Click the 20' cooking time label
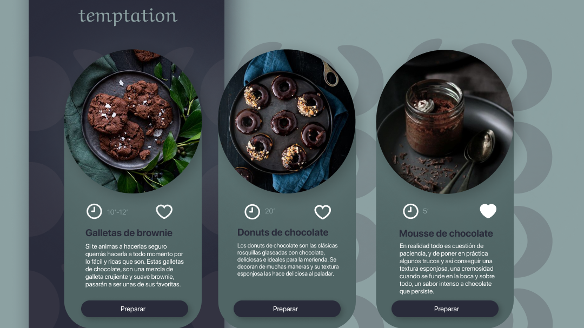The height and width of the screenshot is (328, 584). pyautogui.click(x=270, y=211)
